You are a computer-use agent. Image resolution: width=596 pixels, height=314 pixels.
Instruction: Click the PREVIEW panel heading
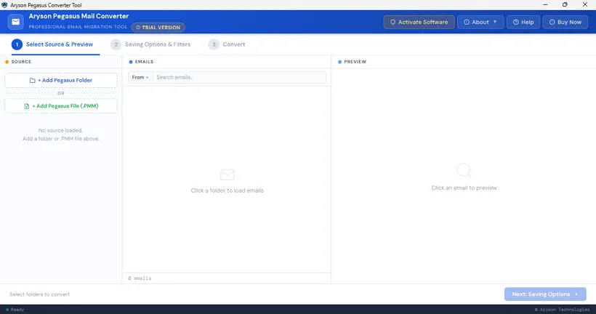click(355, 62)
